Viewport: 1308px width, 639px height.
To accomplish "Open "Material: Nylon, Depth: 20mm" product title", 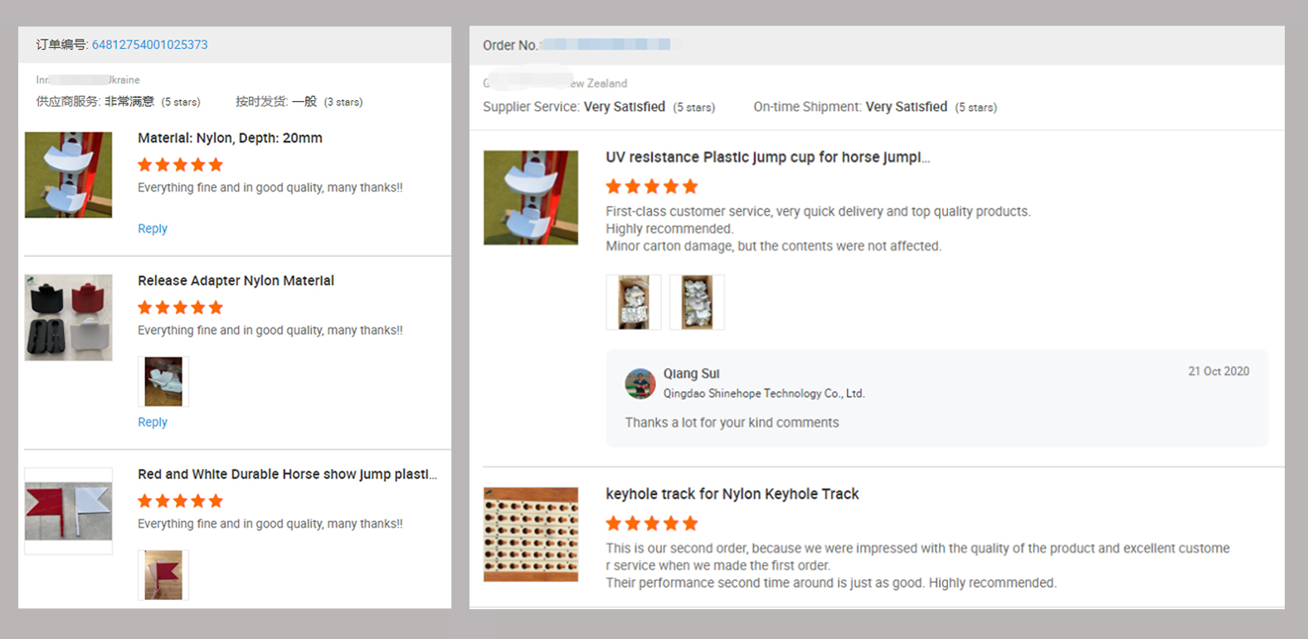I will point(230,138).
